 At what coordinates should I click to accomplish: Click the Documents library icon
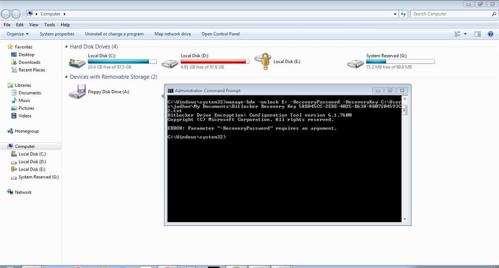tap(14, 93)
